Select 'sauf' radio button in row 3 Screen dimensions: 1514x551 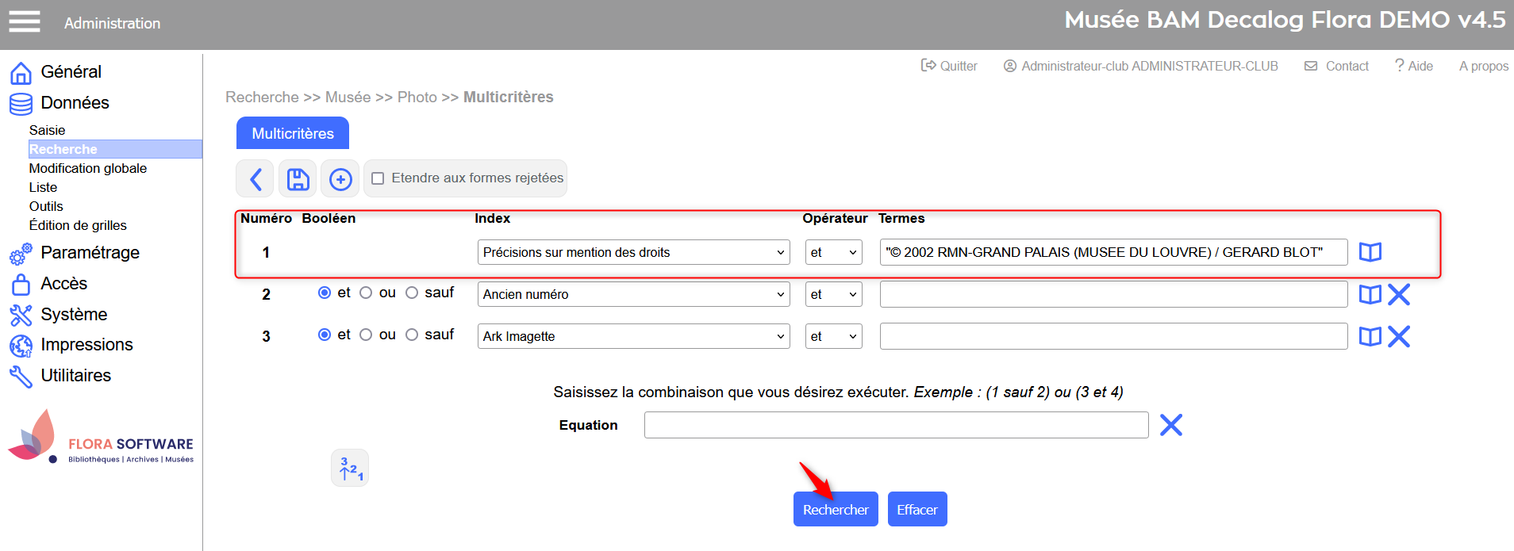click(x=412, y=335)
